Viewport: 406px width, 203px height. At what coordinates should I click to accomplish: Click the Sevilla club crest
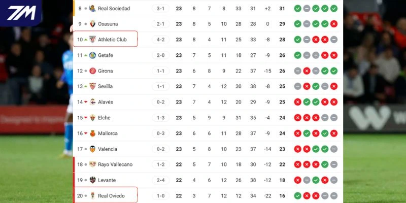(92, 86)
